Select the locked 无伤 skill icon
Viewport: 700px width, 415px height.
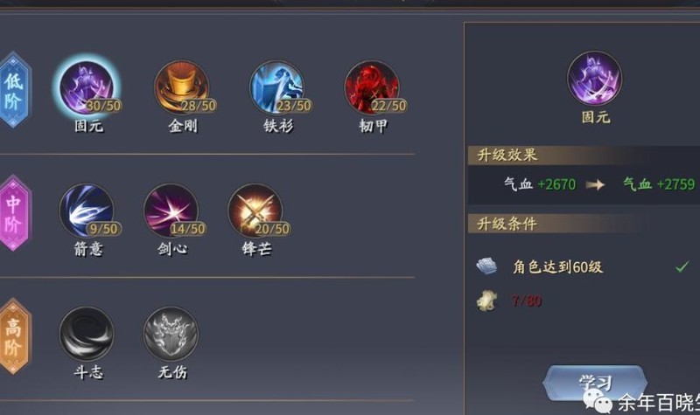[171, 334]
